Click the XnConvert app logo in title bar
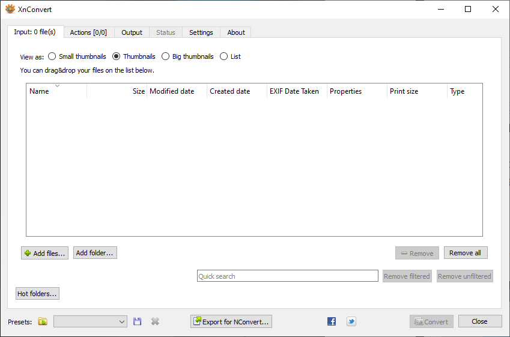 click(x=10, y=9)
